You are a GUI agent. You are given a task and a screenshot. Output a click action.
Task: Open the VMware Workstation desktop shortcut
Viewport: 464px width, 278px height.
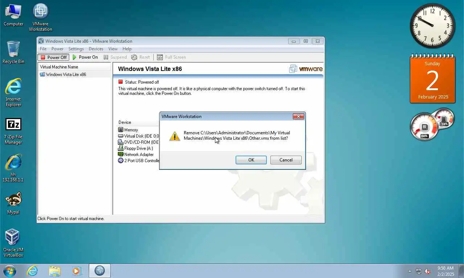tap(41, 17)
